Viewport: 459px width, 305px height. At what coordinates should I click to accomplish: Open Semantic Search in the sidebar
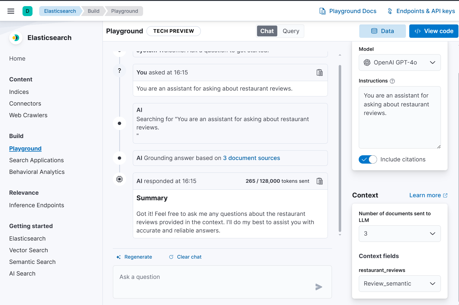coord(32,262)
